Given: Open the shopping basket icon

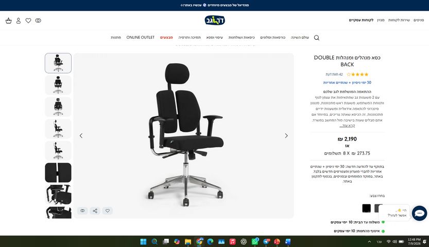Looking at the screenshot, I should click(9, 21).
